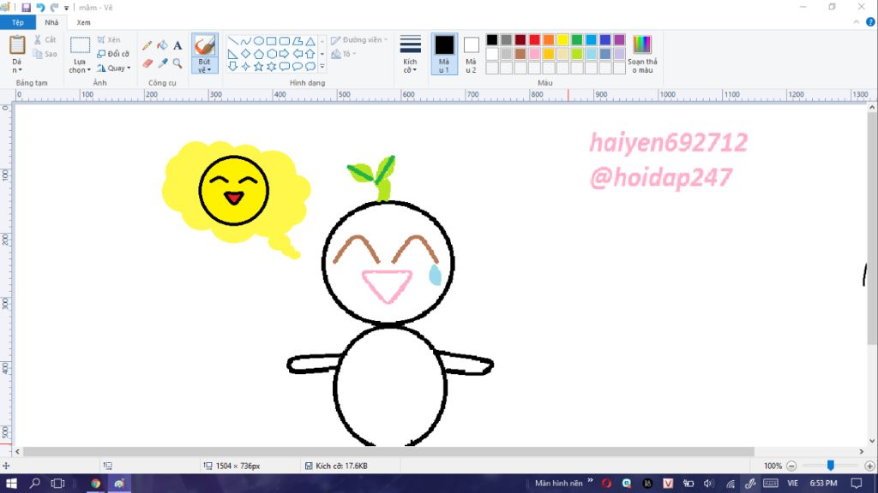Image resolution: width=878 pixels, height=493 pixels.
Task: Click the horizontal canvas scrollbar
Action: tap(388, 452)
